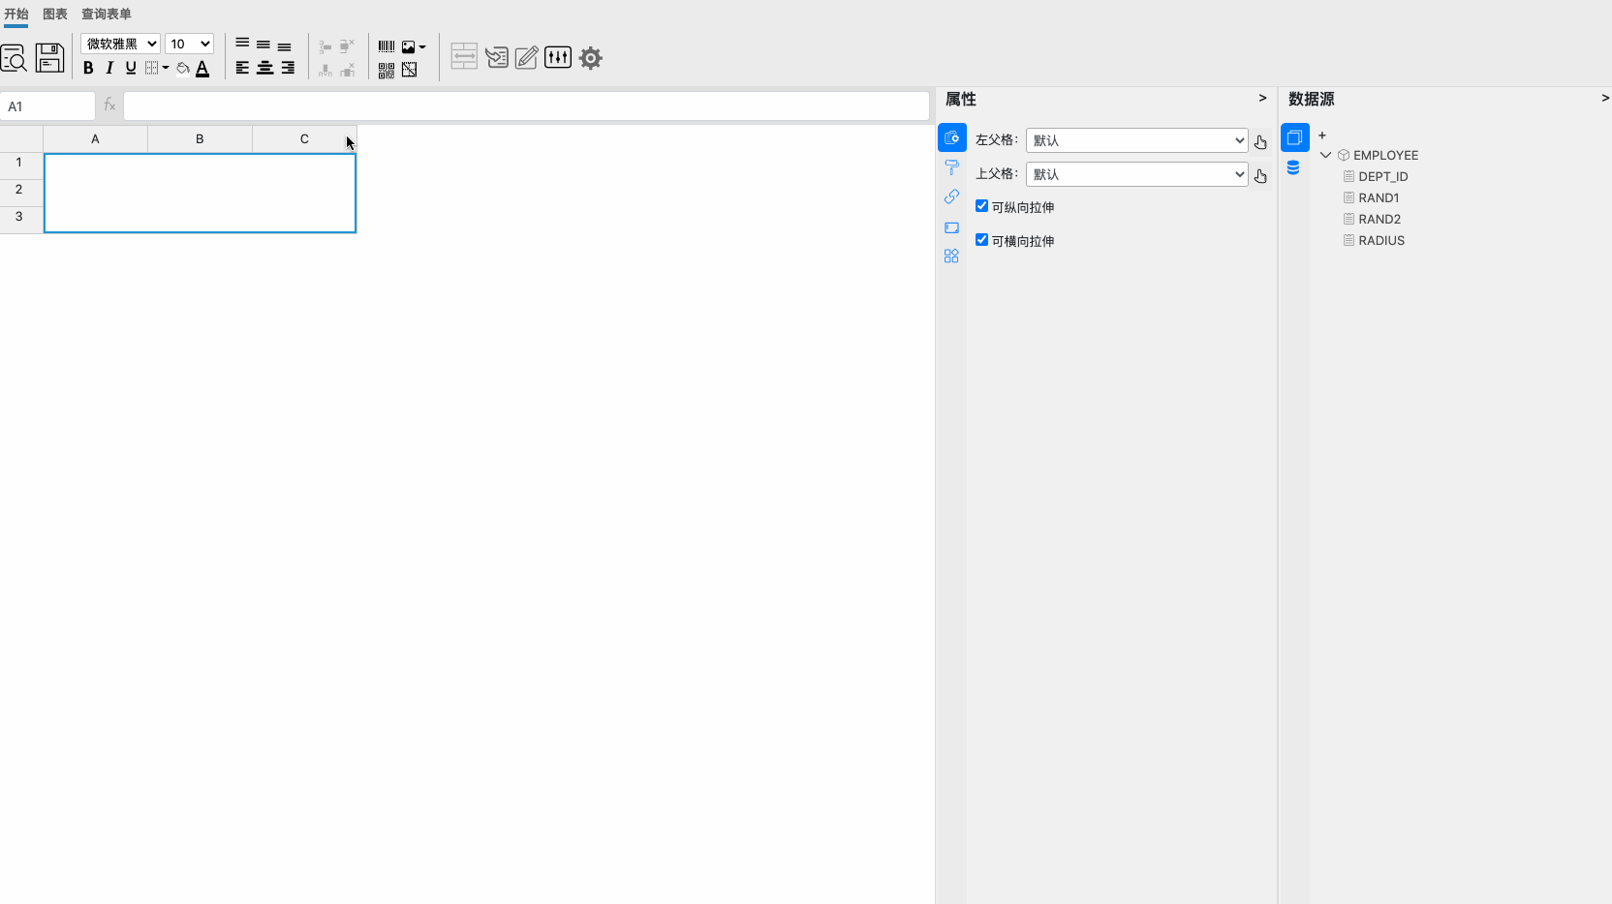Insert a barcode
This screenshot has height=904, width=1612.
(x=387, y=46)
